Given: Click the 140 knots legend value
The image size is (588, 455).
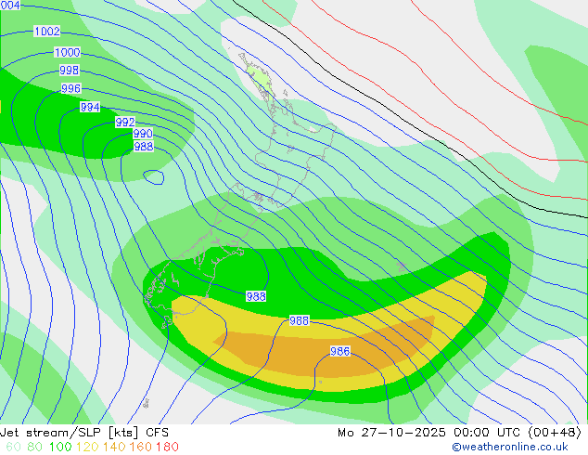Looking at the screenshot, I should 114,447.
